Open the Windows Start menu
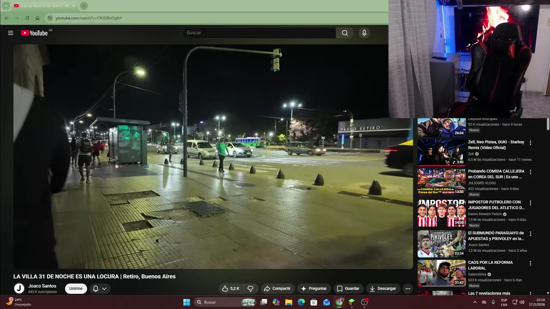 tap(186, 302)
